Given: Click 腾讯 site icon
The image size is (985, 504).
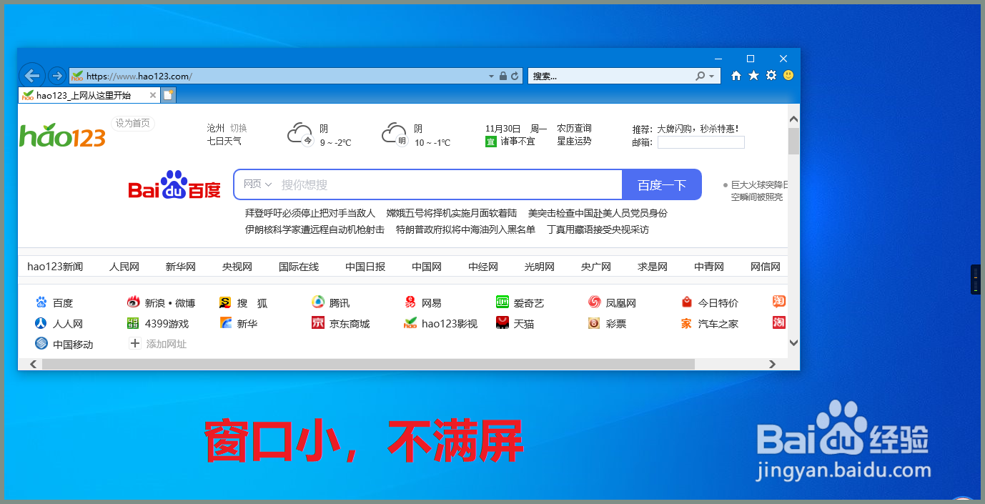Looking at the screenshot, I should click(318, 302).
